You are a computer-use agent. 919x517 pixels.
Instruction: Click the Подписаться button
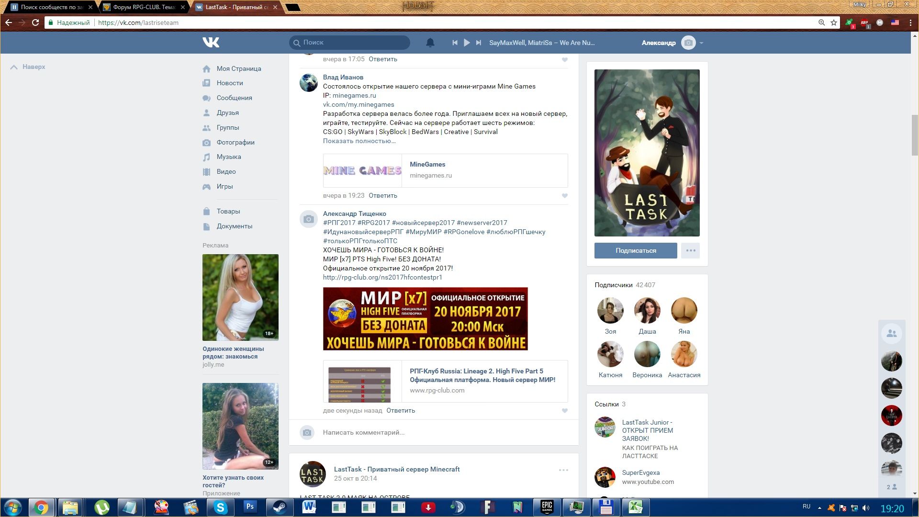coord(635,250)
